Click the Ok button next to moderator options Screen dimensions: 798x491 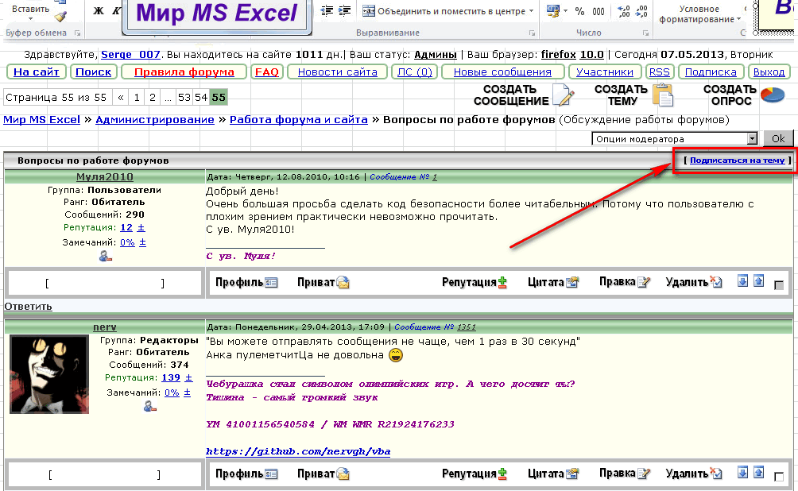(777, 138)
